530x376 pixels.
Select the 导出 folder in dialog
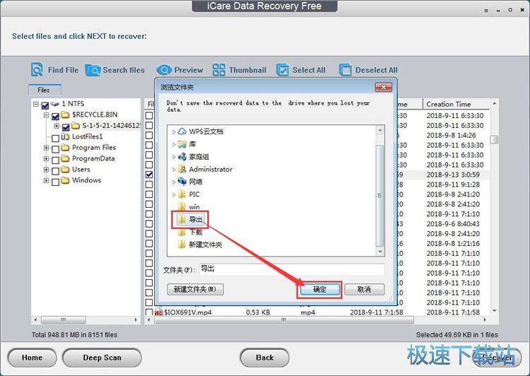(x=190, y=219)
